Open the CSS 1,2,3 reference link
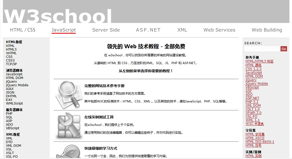The image size is (292, 159). tap(253, 69)
